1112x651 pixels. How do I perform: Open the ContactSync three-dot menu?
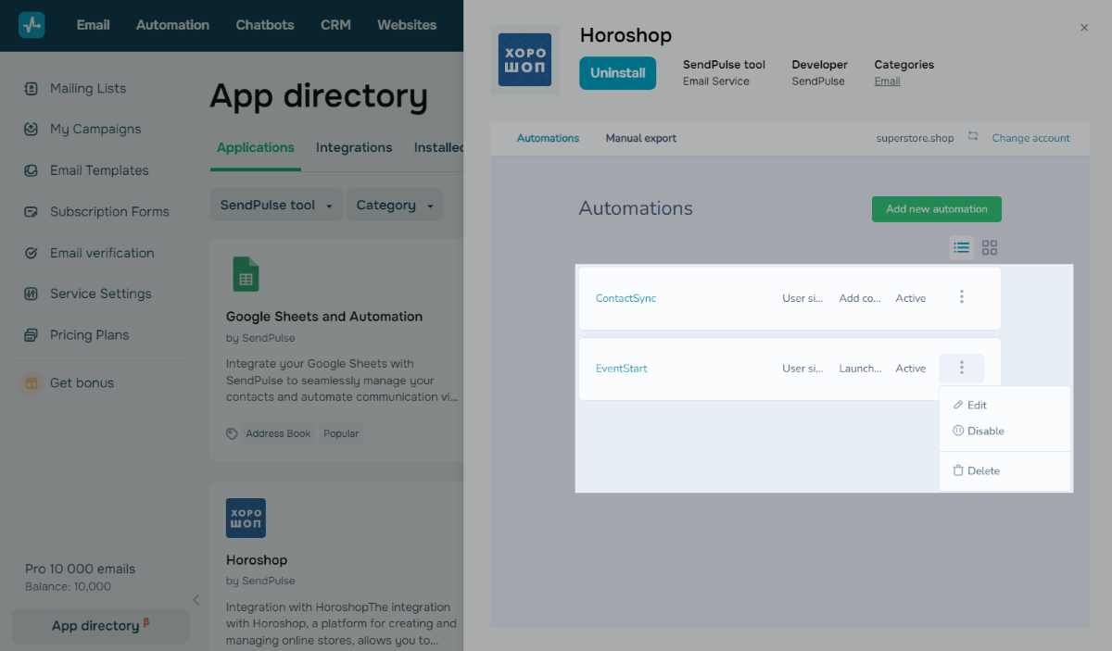point(962,297)
